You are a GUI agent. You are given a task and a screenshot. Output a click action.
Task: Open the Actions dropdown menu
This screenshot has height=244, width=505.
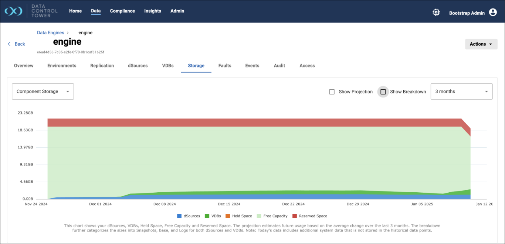coord(481,44)
